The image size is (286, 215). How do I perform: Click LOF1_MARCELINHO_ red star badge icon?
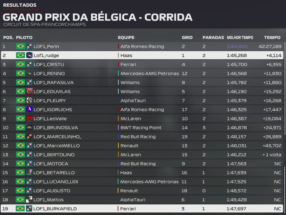click(x=29, y=136)
